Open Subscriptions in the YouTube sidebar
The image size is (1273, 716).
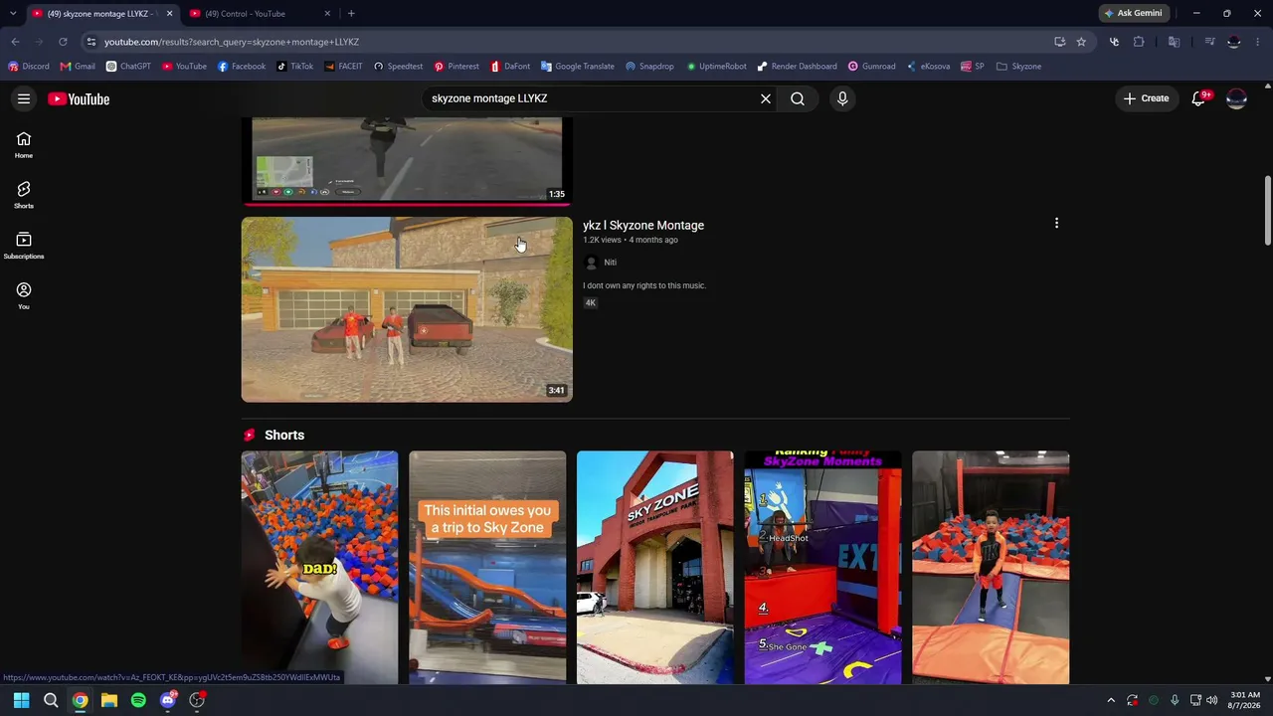24,246
